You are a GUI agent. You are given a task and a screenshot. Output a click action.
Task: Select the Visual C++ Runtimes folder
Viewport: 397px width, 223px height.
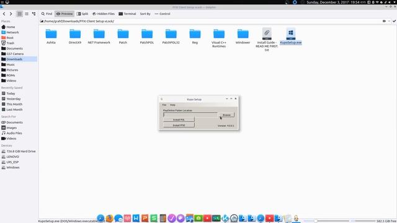pos(219,38)
